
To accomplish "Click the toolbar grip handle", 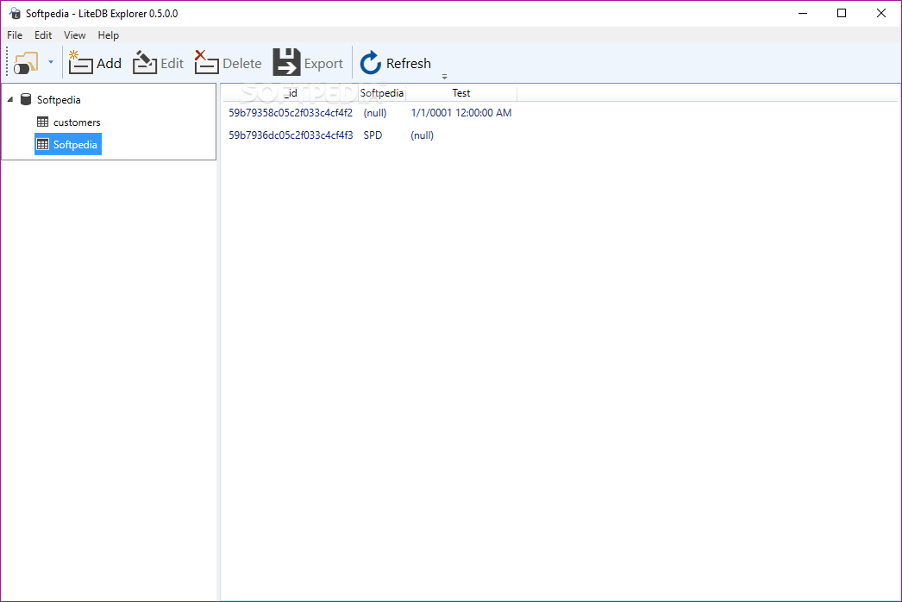I will click(8, 62).
